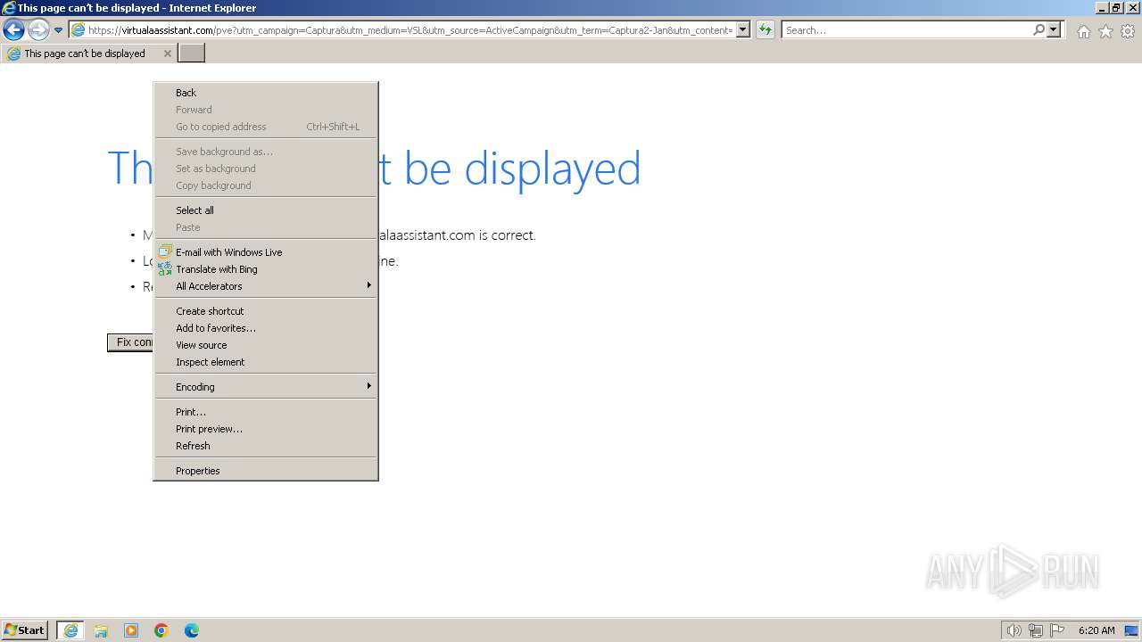Click the Back navigation arrow button
1142x642 pixels.
click(13, 30)
